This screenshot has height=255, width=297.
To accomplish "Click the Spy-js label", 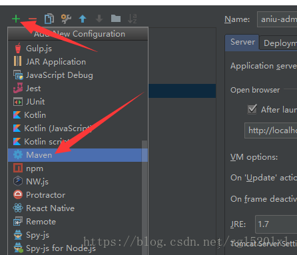I will (x=37, y=235).
